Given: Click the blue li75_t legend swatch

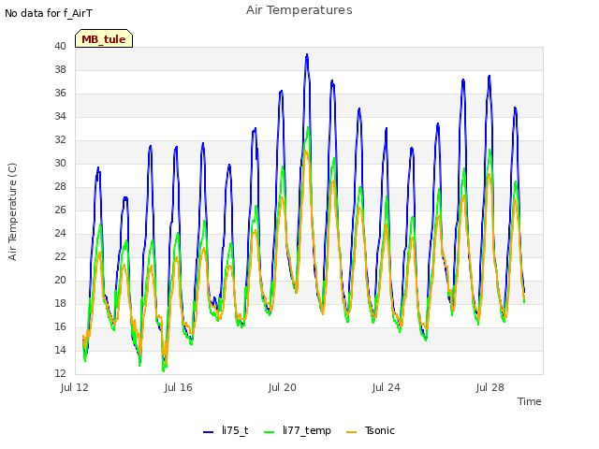Looking at the screenshot, I should (x=208, y=432).
